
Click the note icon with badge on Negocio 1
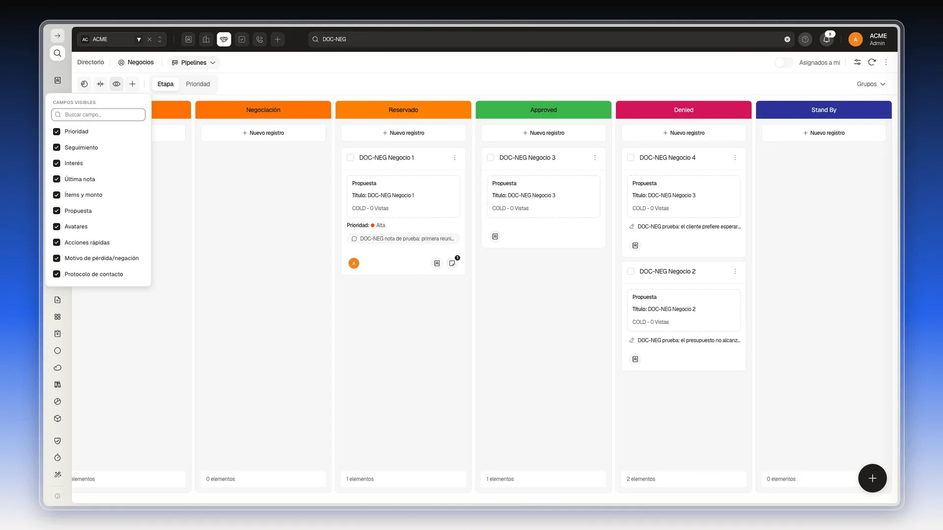(x=452, y=263)
